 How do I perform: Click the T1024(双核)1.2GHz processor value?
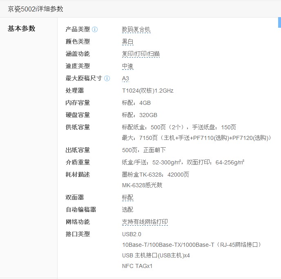(x=147, y=91)
